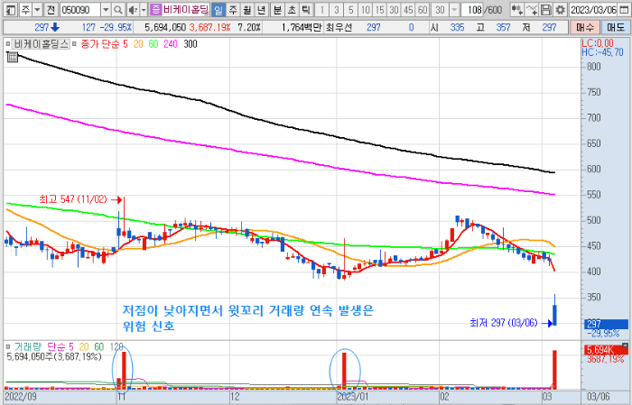Viewport: 632px width, 405px height.
Task: Click the 1,764백만 trading value text
Action: tap(302, 27)
